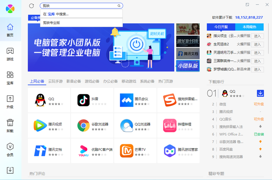This screenshot has height=180, width=272.
Task: Open the 游戏 games section in sidebar
Action: pyautogui.click(x=10, y=54)
